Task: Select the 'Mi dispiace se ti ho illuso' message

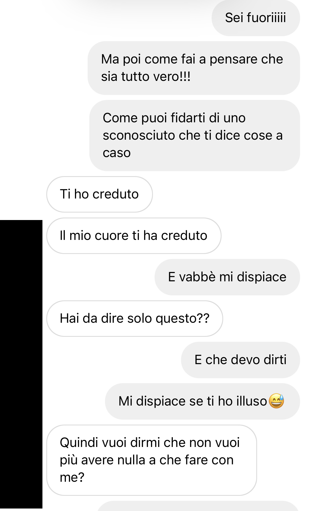Action: pos(202,401)
